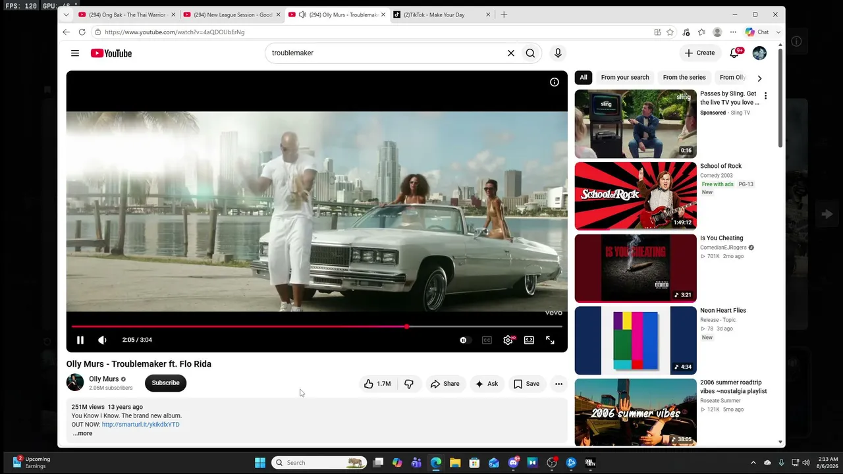Viewport: 843px width, 474px height.
Task: Subscribe to the Olly Murs channel
Action: click(x=165, y=383)
